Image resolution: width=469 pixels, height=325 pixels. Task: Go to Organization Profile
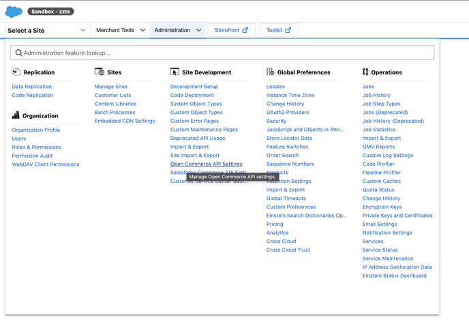[36, 130]
